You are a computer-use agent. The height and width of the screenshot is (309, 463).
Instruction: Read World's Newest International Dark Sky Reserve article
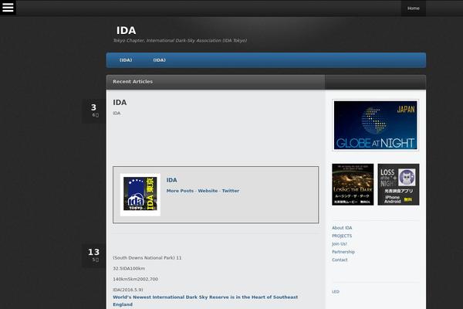205,301
